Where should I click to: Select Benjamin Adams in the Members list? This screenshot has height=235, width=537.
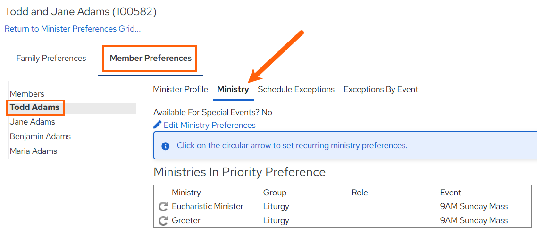click(41, 136)
